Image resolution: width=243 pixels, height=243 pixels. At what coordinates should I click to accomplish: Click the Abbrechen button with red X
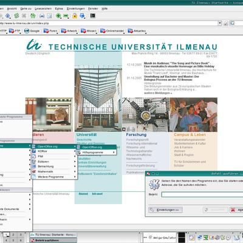(x=236, y=210)
